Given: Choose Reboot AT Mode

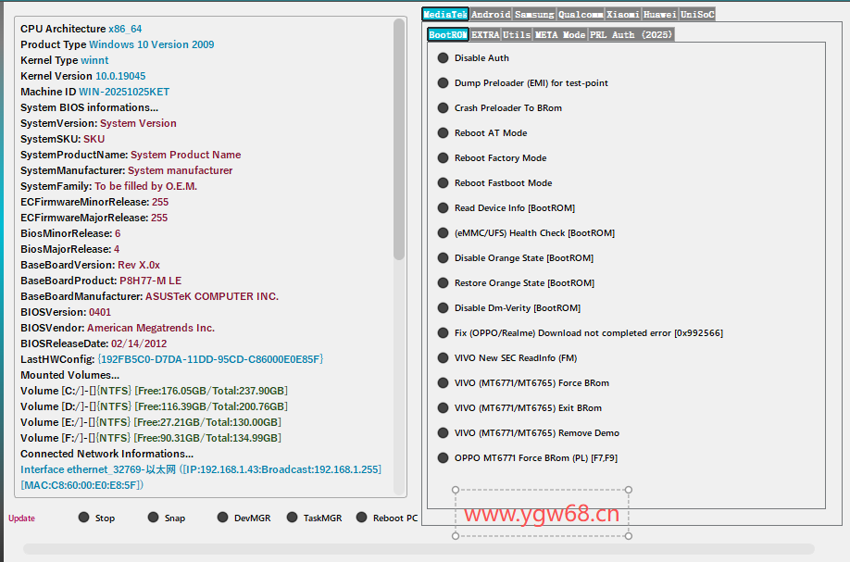Looking at the screenshot, I should 481,132.
